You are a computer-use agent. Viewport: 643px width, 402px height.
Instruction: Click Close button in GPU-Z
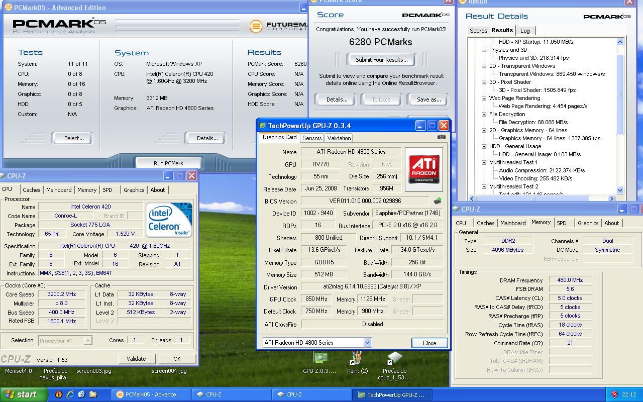(430, 343)
